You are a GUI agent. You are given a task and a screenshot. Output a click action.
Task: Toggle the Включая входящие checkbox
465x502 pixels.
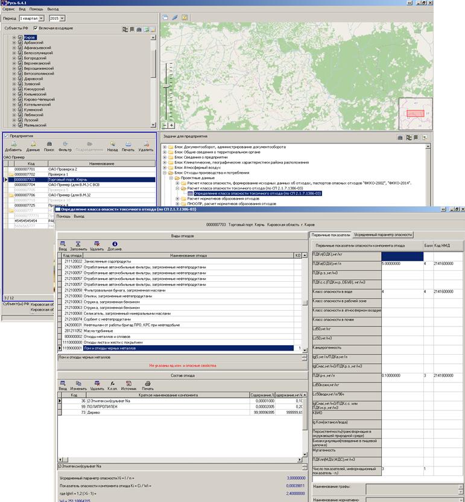36,28
